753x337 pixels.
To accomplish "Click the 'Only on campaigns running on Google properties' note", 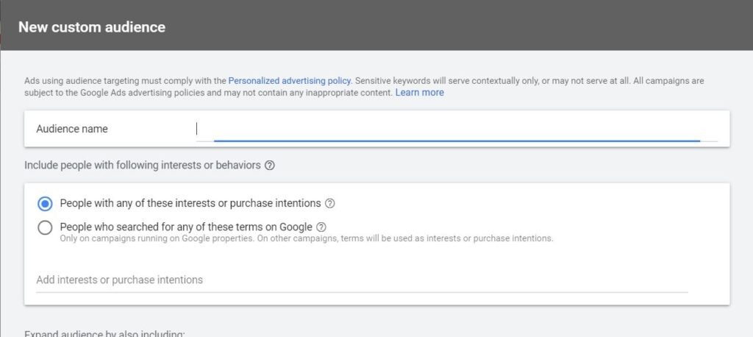I will pos(306,238).
